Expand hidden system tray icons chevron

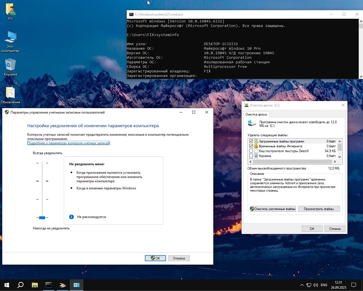tap(302, 285)
